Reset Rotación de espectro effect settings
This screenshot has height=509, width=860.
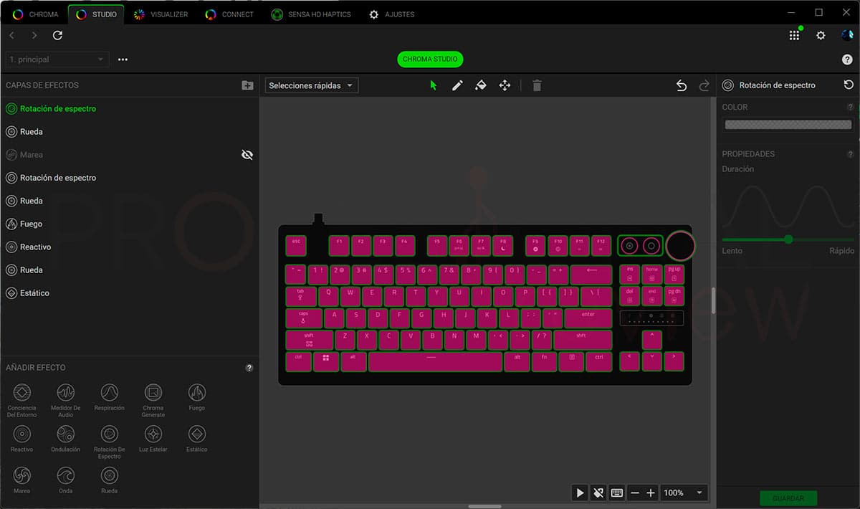pos(849,85)
